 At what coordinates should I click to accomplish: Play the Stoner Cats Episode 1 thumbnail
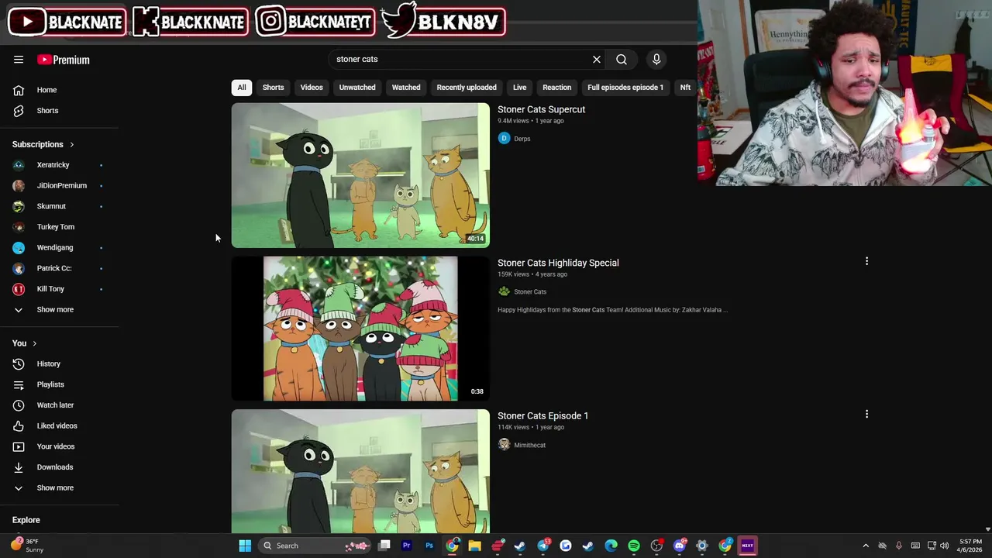click(360, 471)
